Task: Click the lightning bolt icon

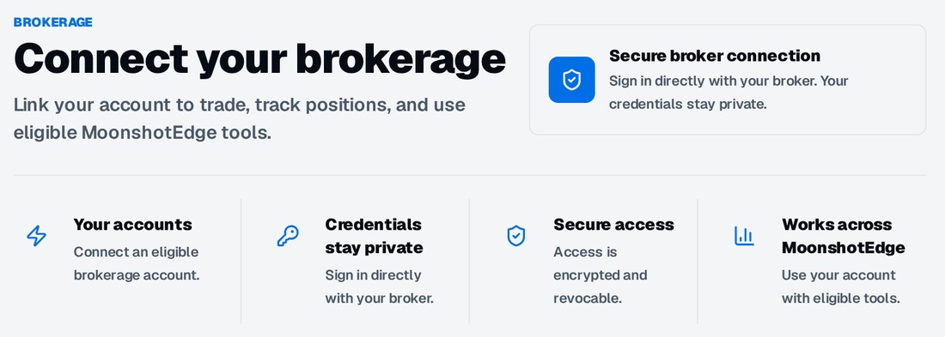Action: click(36, 236)
